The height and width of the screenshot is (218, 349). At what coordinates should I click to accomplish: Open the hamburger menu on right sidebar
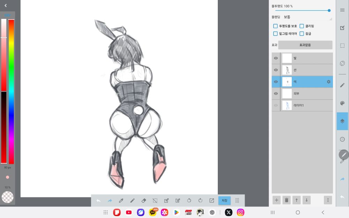pyautogui.click(x=342, y=10)
